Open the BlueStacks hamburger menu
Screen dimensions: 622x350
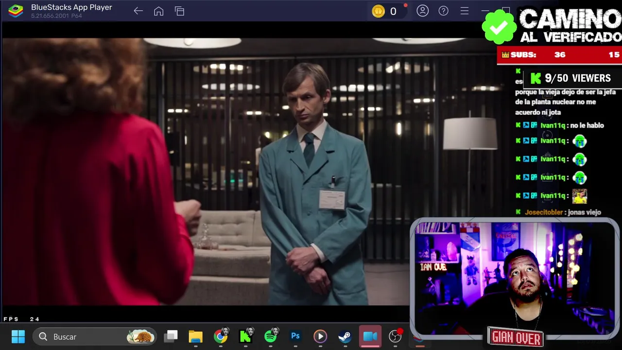[465, 11]
